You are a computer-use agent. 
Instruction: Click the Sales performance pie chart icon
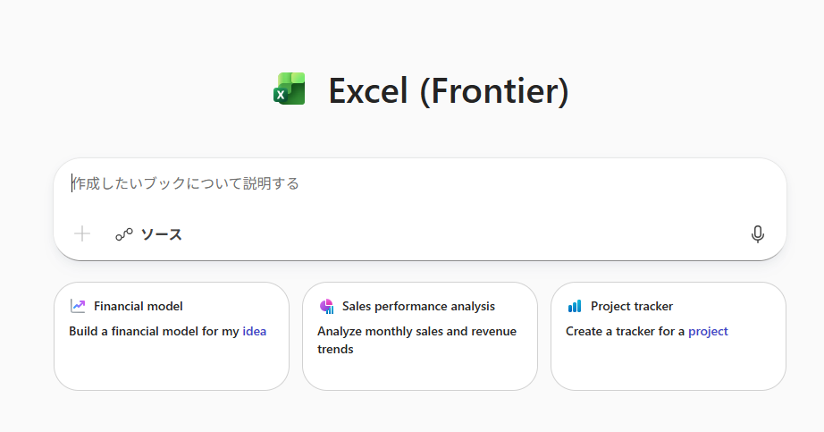326,306
